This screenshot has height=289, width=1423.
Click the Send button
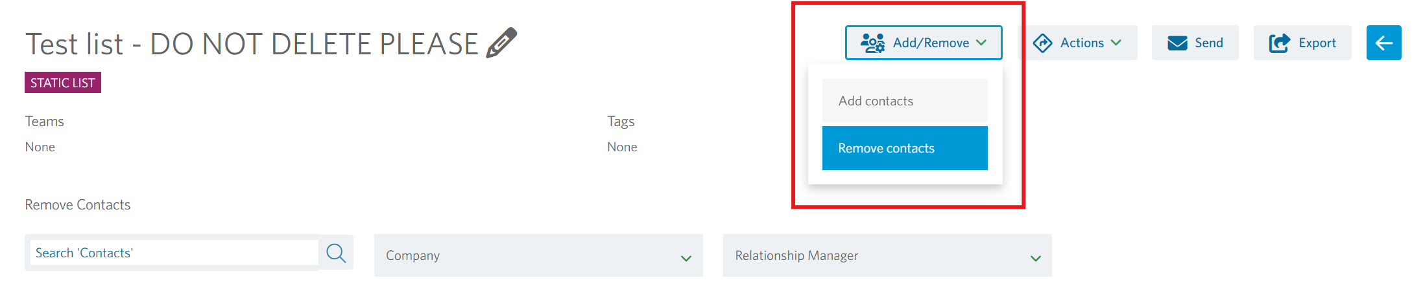pyautogui.click(x=1195, y=43)
